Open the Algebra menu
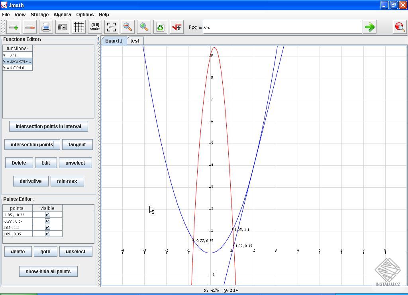Viewport: 408px width, 295px height. click(x=62, y=14)
